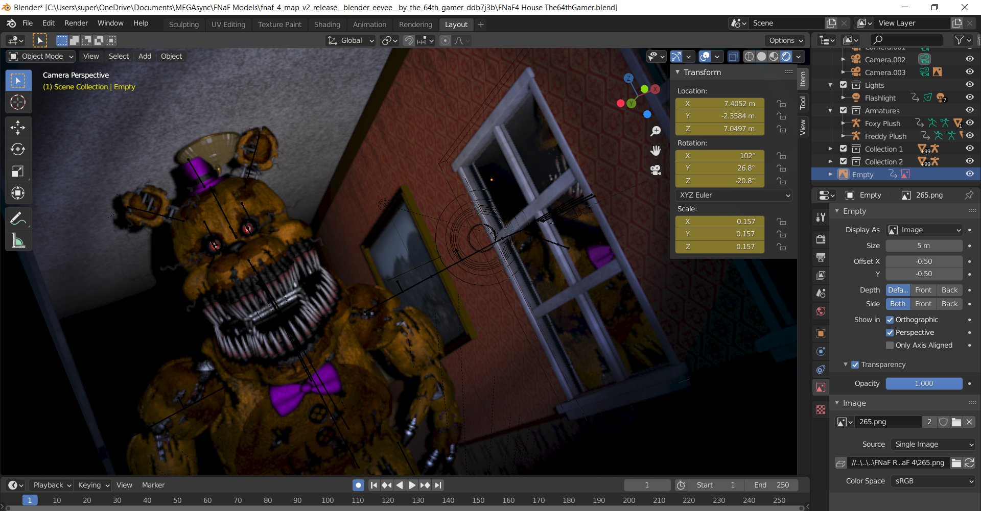Select wireframe viewport shading
The height and width of the screenshot is (511, 981).
coord(749,57)
